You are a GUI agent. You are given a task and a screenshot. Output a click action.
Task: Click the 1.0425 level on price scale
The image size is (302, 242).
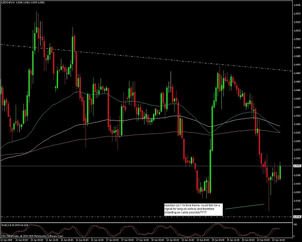297,107
